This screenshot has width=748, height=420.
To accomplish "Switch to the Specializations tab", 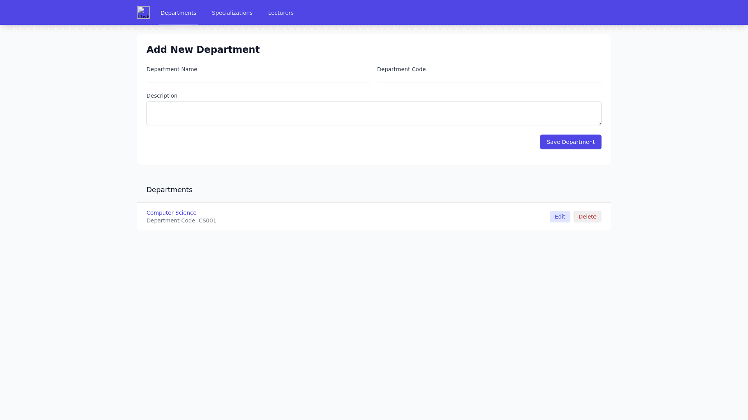I will pyautogui.click(x=232, y=13).
